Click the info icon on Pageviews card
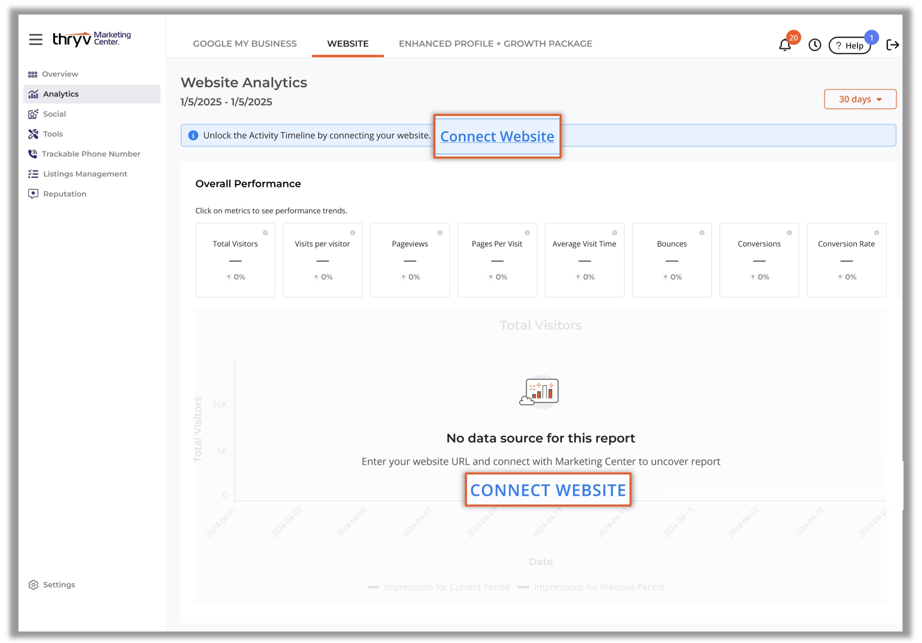The image size is (922, 643). click(440, 233)
